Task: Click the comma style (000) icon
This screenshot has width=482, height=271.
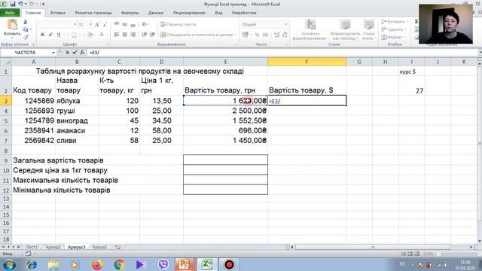Action: click(x=266, y=35)
